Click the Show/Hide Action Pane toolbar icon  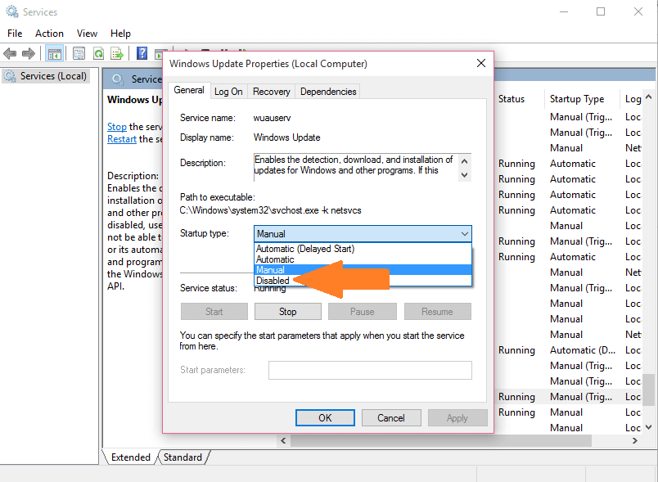pos(159,54)
